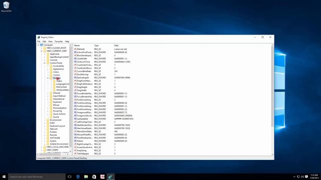Collapse the HKEY_CURRENT_USER node

point(42,51)
